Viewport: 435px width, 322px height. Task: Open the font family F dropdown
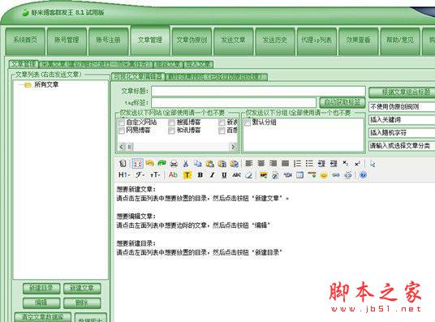pos(140,174)
